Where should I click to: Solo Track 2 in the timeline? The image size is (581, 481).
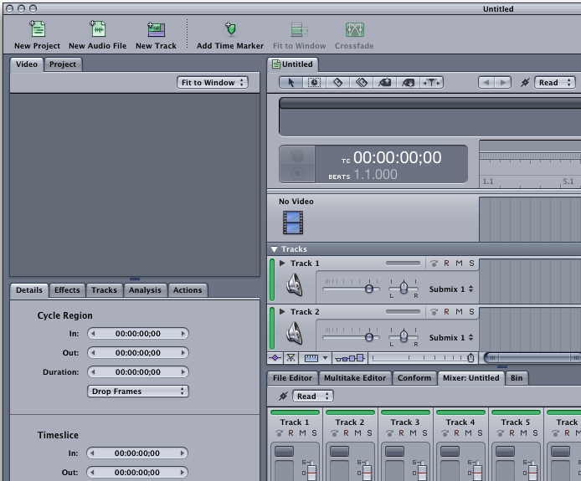tap(471, 312)
